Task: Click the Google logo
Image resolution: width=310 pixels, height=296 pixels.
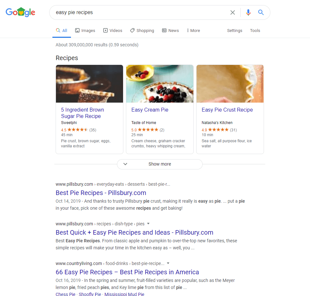Action: pos(20,12)
